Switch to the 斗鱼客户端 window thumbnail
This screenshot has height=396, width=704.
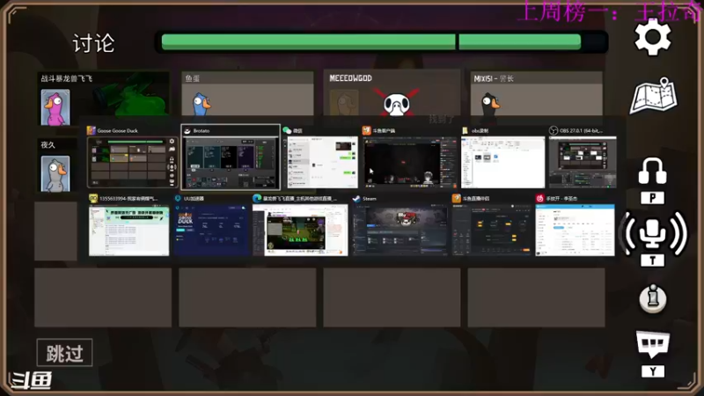point(410,158)
